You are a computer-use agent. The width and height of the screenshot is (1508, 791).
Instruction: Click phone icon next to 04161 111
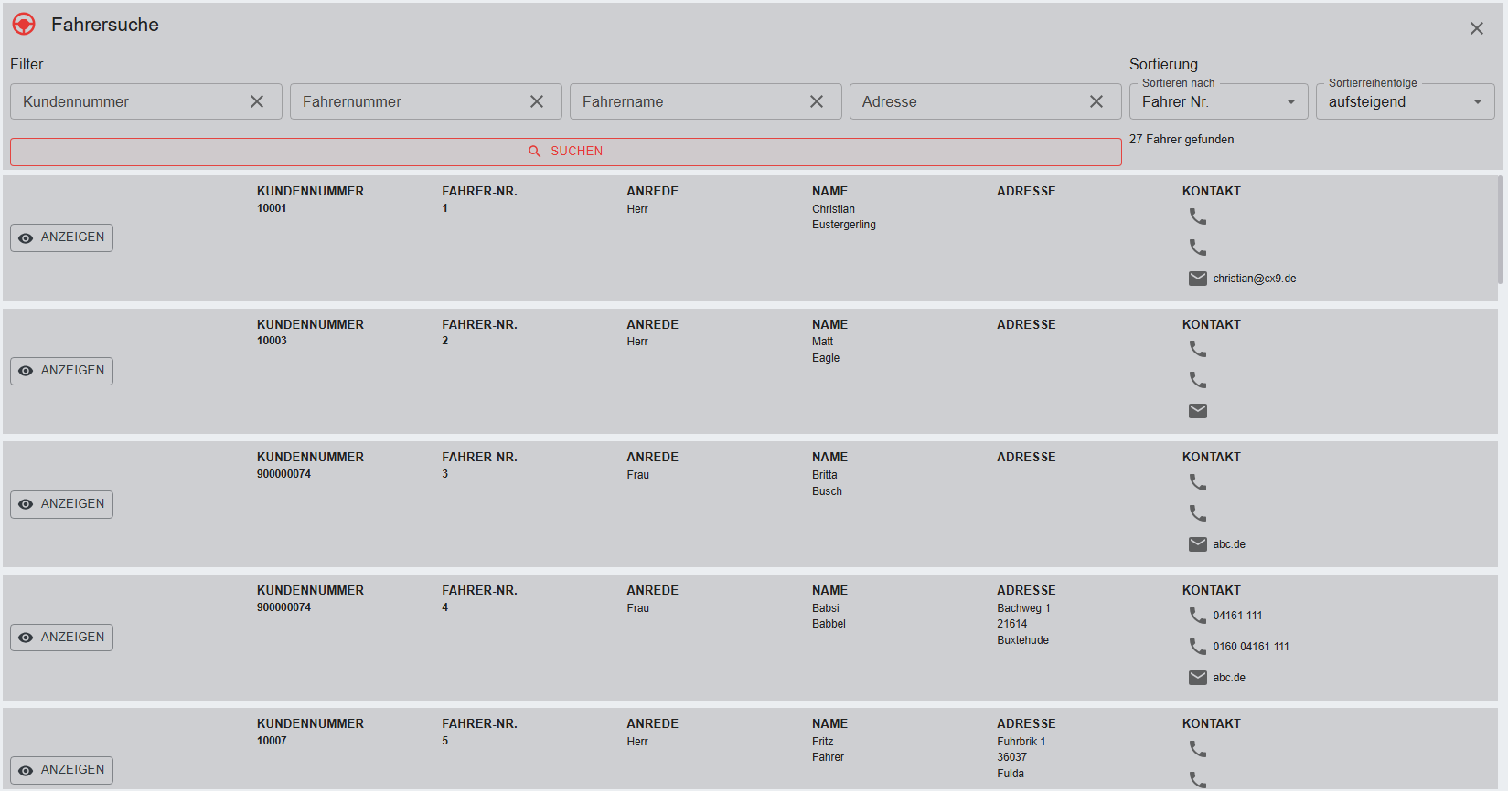1197,616
